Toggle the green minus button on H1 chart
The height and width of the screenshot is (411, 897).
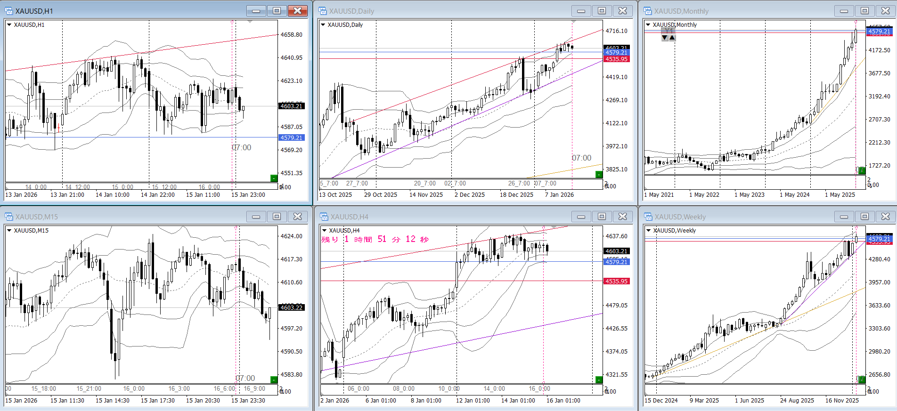[274, 178]
